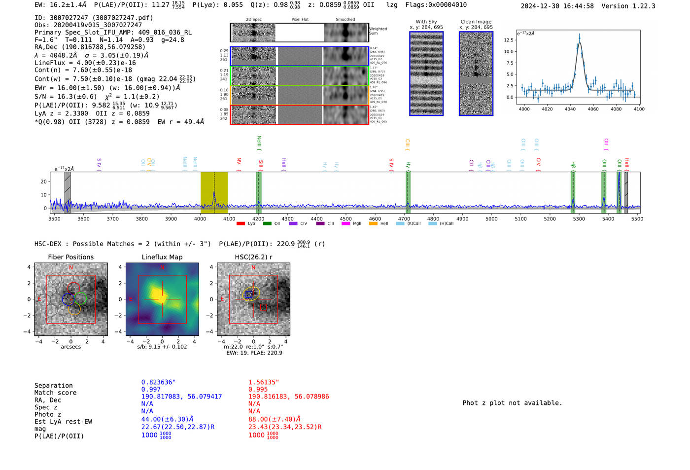Click the LyA z = 2.3300 line

pyautogui.click(x=92, y=113)
